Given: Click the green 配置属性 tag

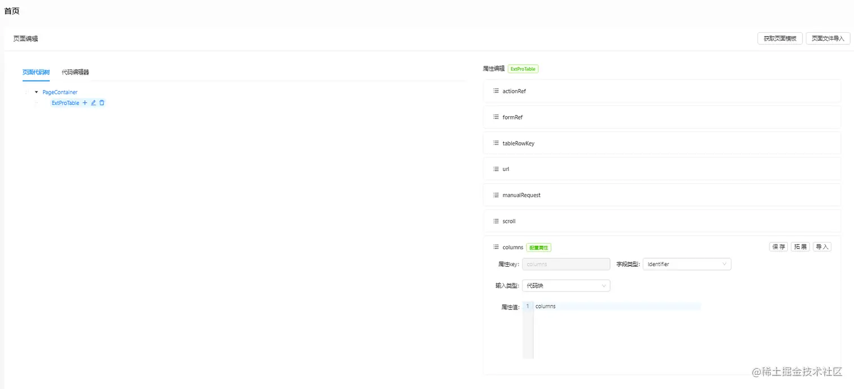Looking at the screenshot, I should (539, 247).
